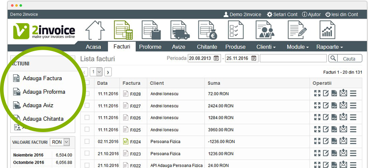Click the search text field
The image size is (375, 168).
click(x=293, y=58)
